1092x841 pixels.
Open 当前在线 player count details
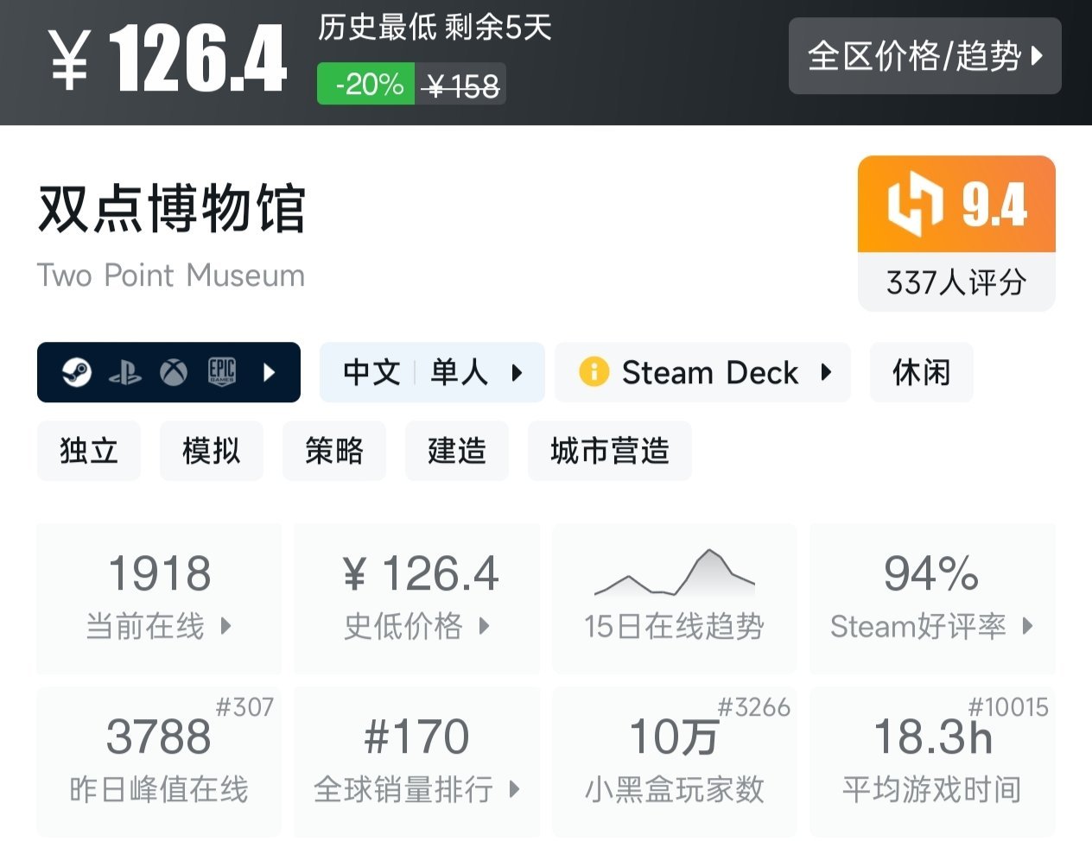pos(159,598)
